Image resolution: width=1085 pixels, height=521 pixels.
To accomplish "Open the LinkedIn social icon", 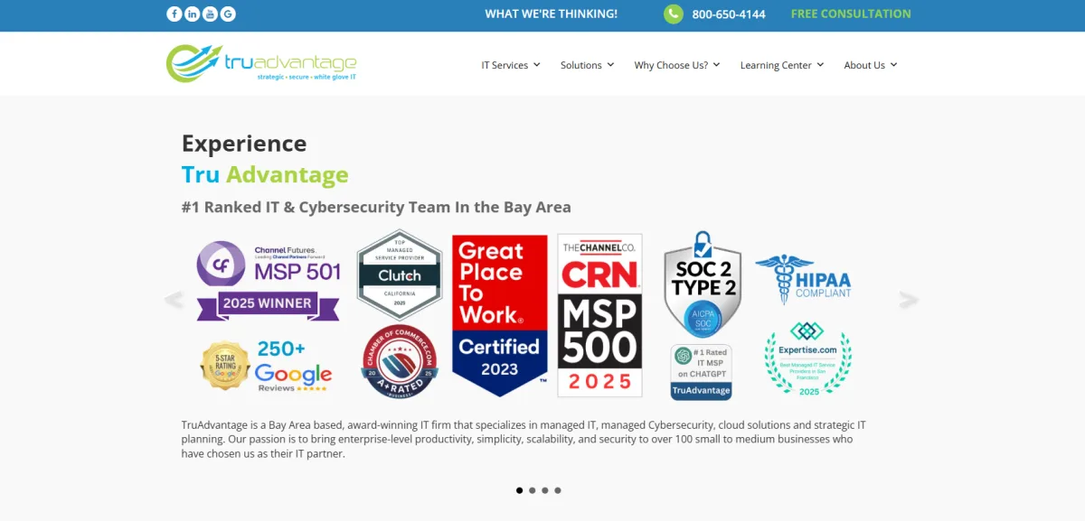I will [193, 14].
